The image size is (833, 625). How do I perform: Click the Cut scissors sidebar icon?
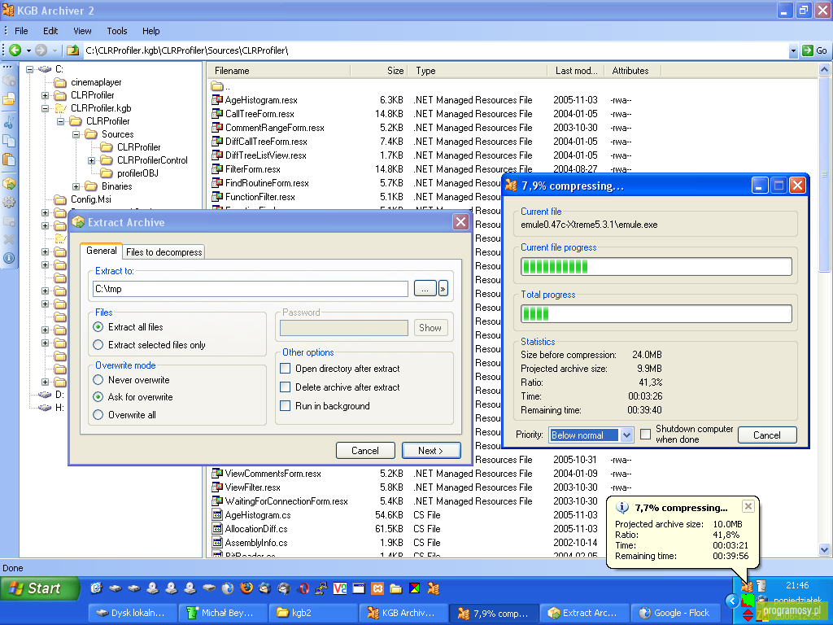tap(9, 122)
